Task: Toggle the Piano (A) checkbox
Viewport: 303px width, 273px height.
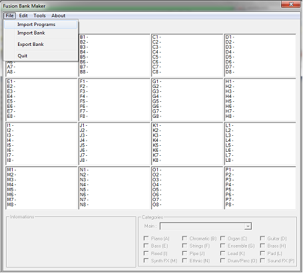Action: (x=146, y=238)
